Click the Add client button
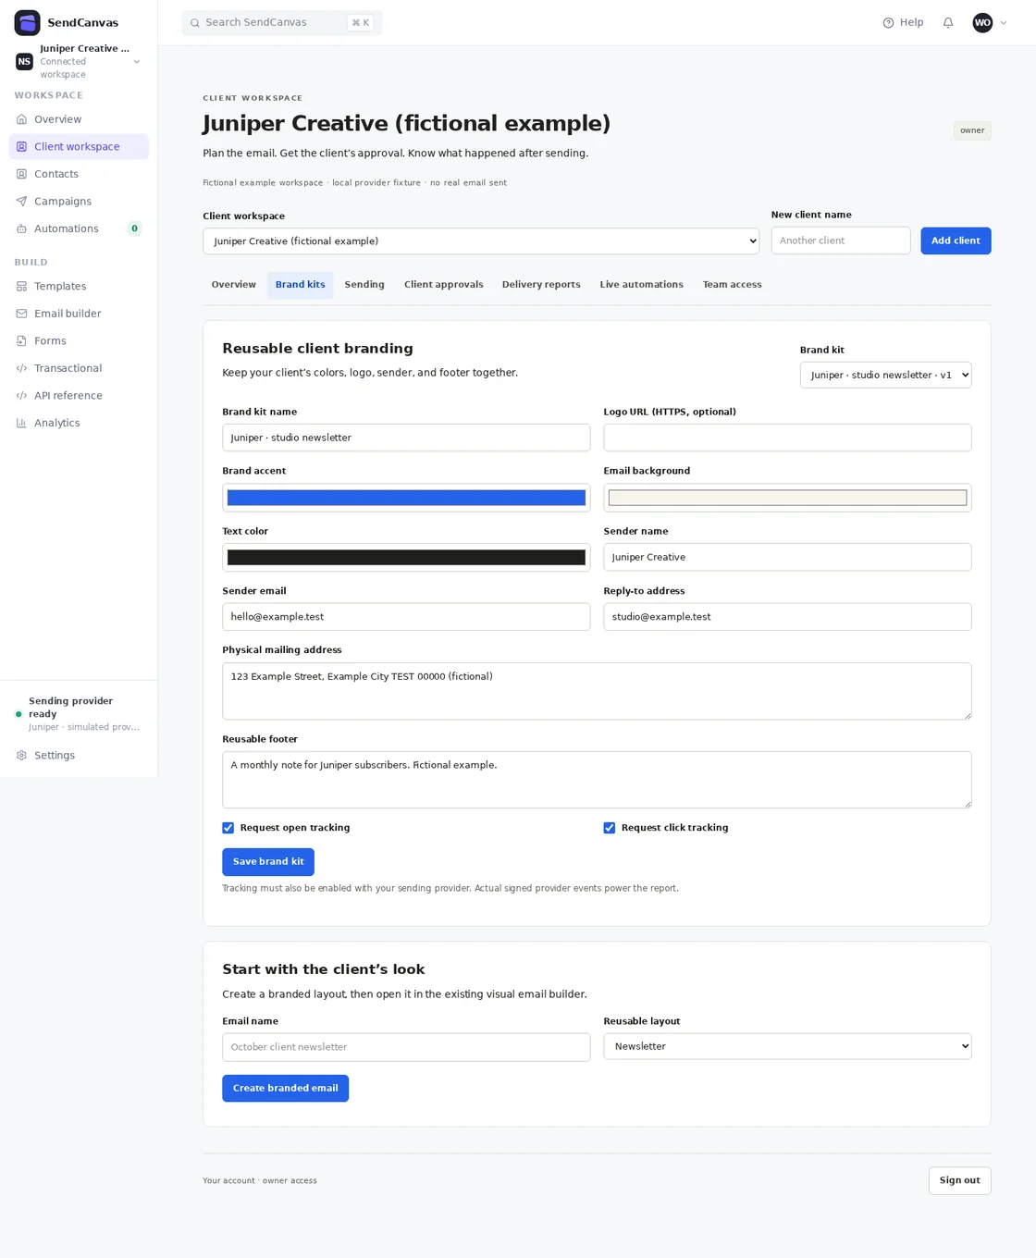Viewport: 1036px width, 1258px height. pos(956,241)
